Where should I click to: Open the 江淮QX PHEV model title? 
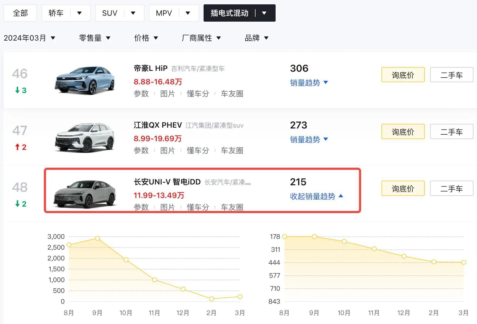[158, 125]
